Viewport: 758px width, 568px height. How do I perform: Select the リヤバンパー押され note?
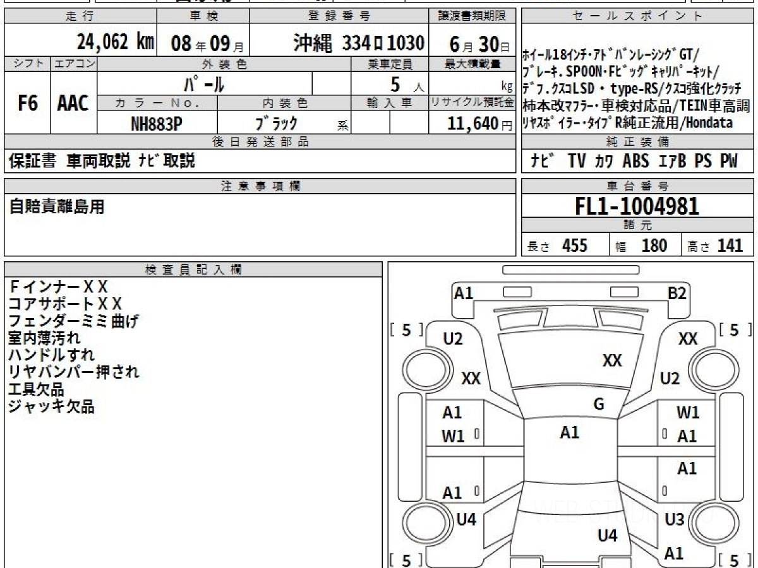[73, 372]
